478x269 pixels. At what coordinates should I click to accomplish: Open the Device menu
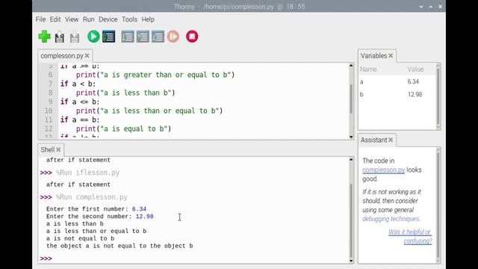tap(108, 19)
